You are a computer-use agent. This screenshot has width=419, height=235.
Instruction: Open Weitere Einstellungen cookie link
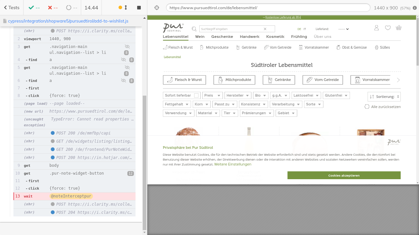pyautogui.click(x=233, y=164)
